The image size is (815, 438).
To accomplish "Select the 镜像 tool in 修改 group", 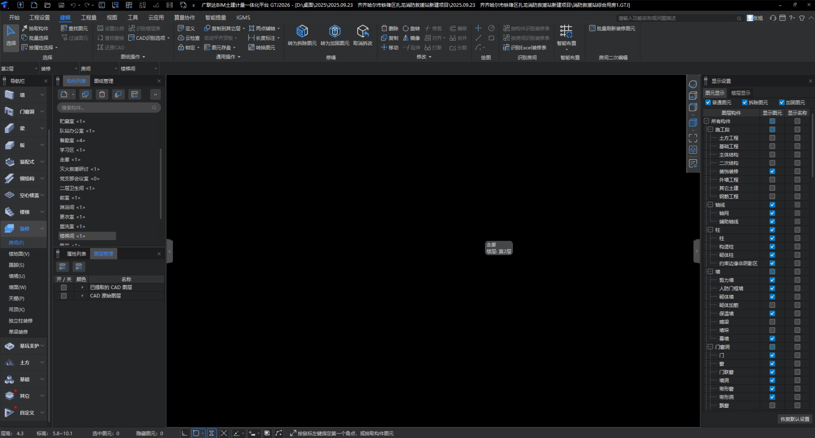I will coord(411,38).
